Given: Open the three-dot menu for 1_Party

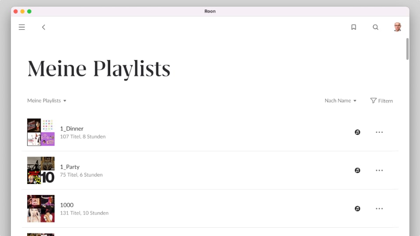Looking at the screenshot, I should tap(379, 170).
